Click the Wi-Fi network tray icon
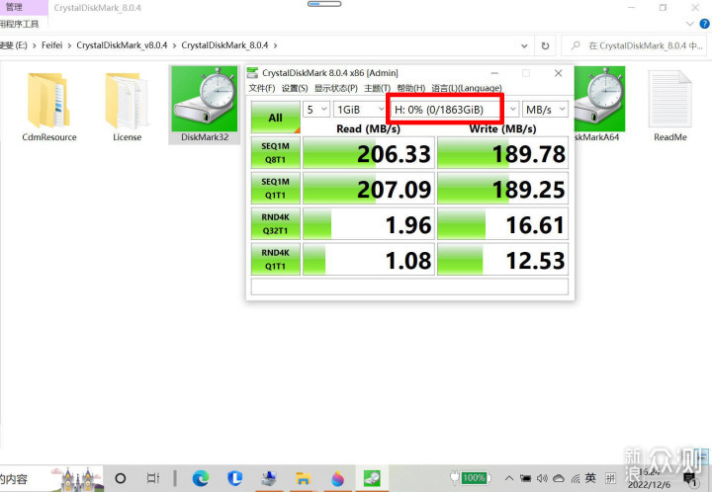The image size is (712, 492). pos(576,478)
